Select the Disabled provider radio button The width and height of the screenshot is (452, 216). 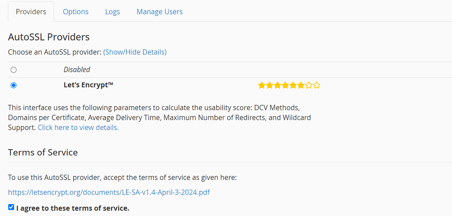[x=14, y=70]
